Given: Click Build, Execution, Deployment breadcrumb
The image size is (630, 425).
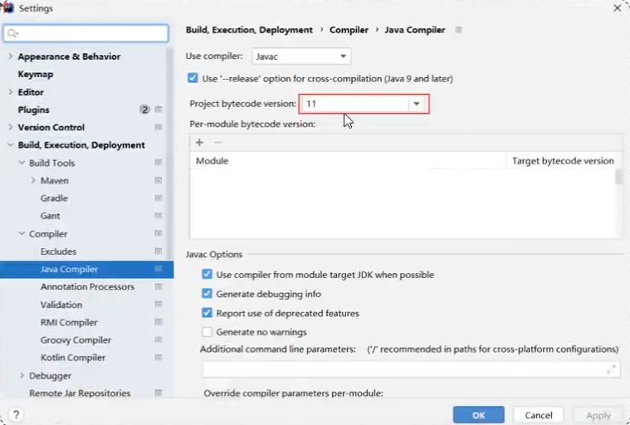Looking at the screenshot, I should tap(249, 30).
